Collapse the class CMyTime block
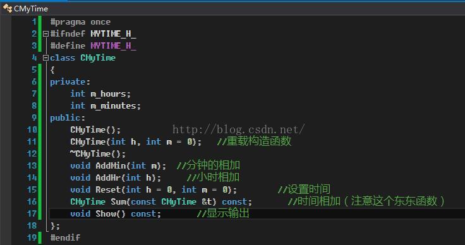465x245 pixels. [45, 57]
